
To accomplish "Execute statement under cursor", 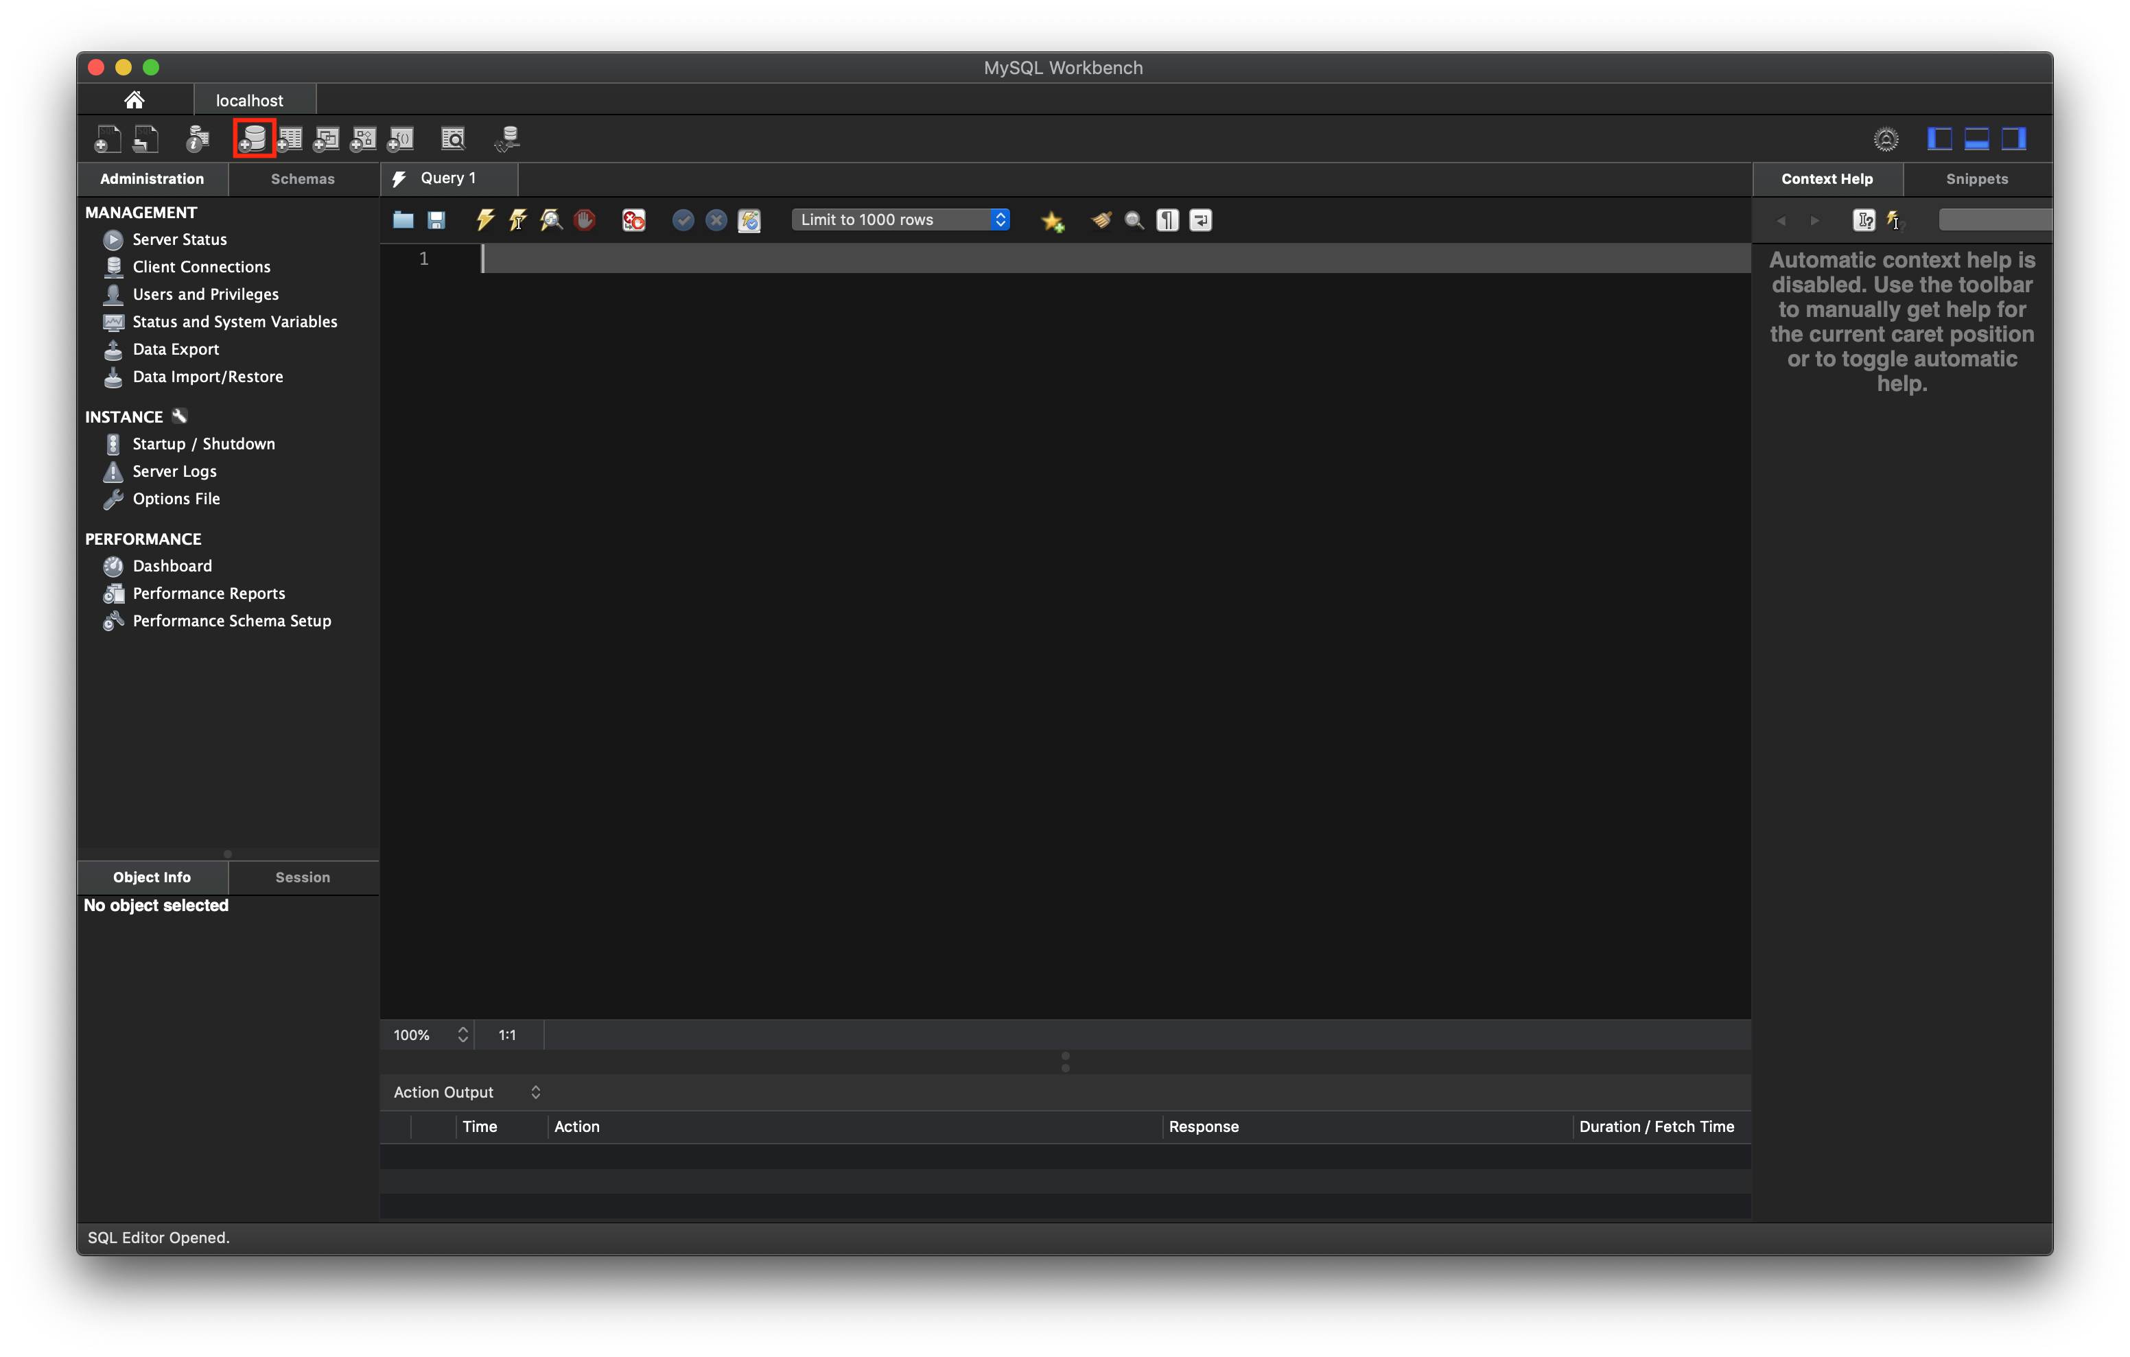I will (x=518, y=220).
